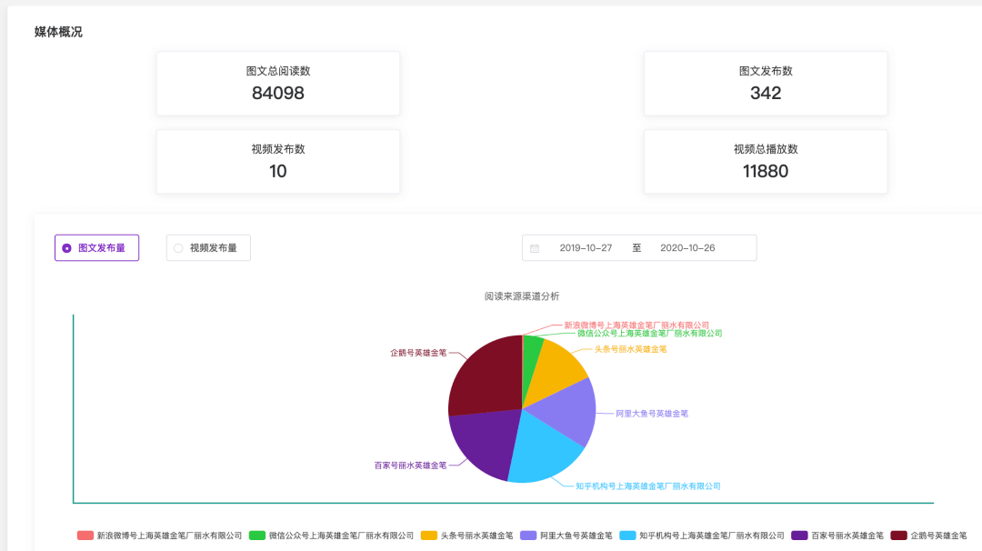The height and width of the screenshot is (551, 982).
Task: Select the 视频发布量 radio button
Action: click(x=208, y=248)
